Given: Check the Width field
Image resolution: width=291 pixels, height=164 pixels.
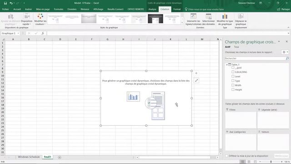Looking at the screenshot, I should pos(233,85).
